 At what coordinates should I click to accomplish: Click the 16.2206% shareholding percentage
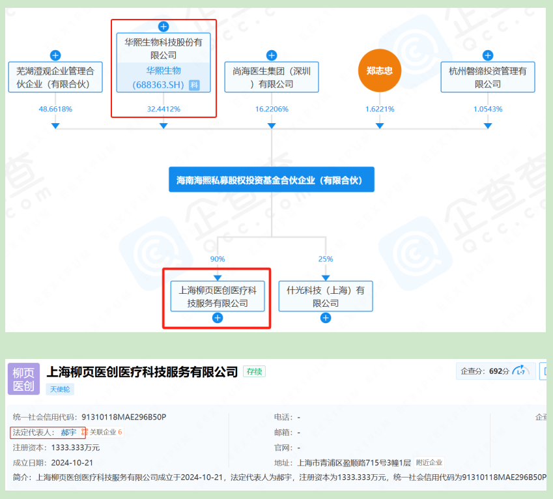272,109
